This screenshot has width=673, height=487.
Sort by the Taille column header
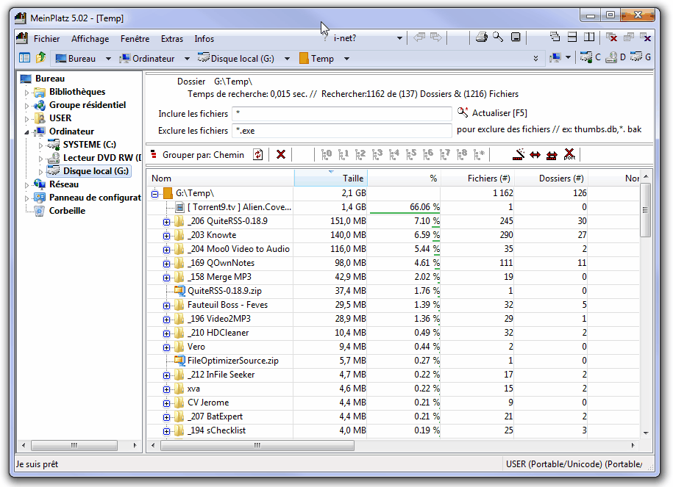pos(331,178)
